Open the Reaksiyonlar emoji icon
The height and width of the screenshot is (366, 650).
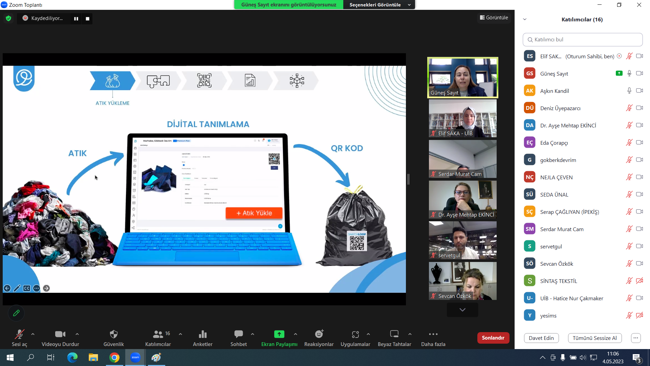coord(319,334)
